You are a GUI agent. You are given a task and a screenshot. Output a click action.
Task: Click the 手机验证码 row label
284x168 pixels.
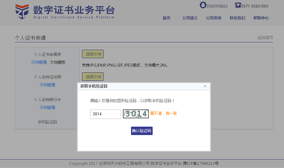[x=47, y=122]
